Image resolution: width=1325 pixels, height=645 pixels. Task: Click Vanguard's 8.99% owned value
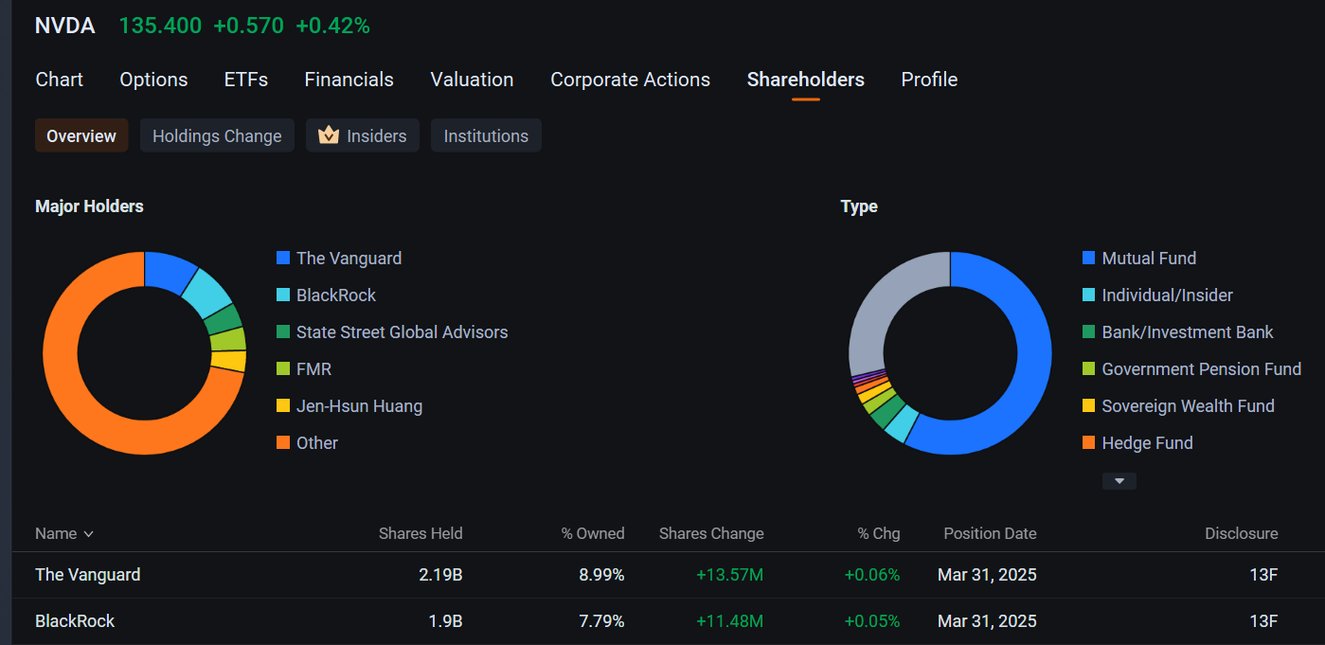601,574
